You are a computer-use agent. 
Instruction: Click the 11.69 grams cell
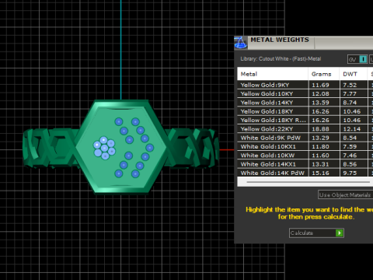pyautogui.click(x=324, y=85)
